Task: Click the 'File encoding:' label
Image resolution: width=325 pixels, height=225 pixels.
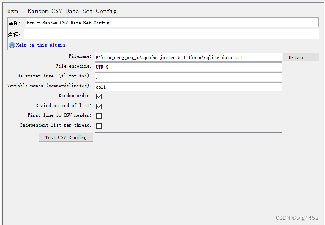Action: (74, 66)
